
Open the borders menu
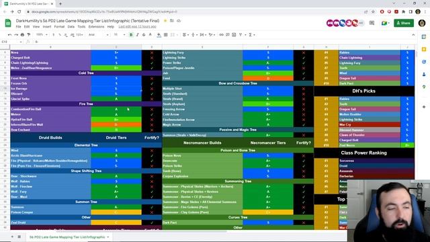[166, 35]
